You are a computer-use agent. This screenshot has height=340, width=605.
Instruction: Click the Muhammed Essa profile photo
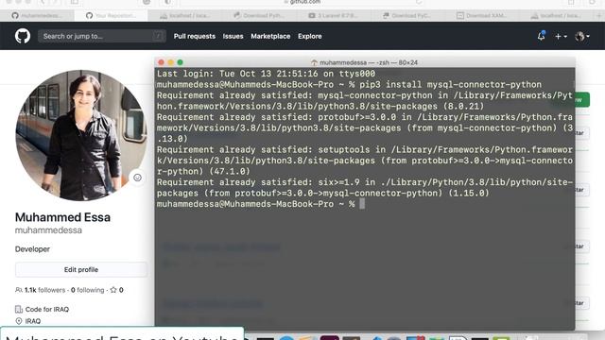81,135
